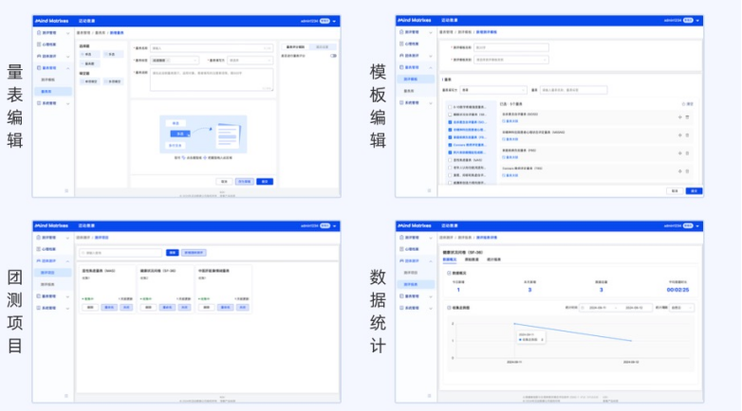This screenshot has height=411, width=742.
Task: Click the blue search button in 团测项目 screenshot
Action: pyautogui.click(x=173, y=253)
